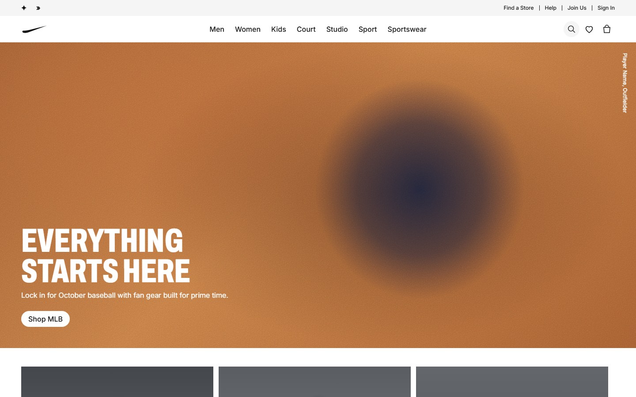Click the Sign In link

[x=606, y=8]
